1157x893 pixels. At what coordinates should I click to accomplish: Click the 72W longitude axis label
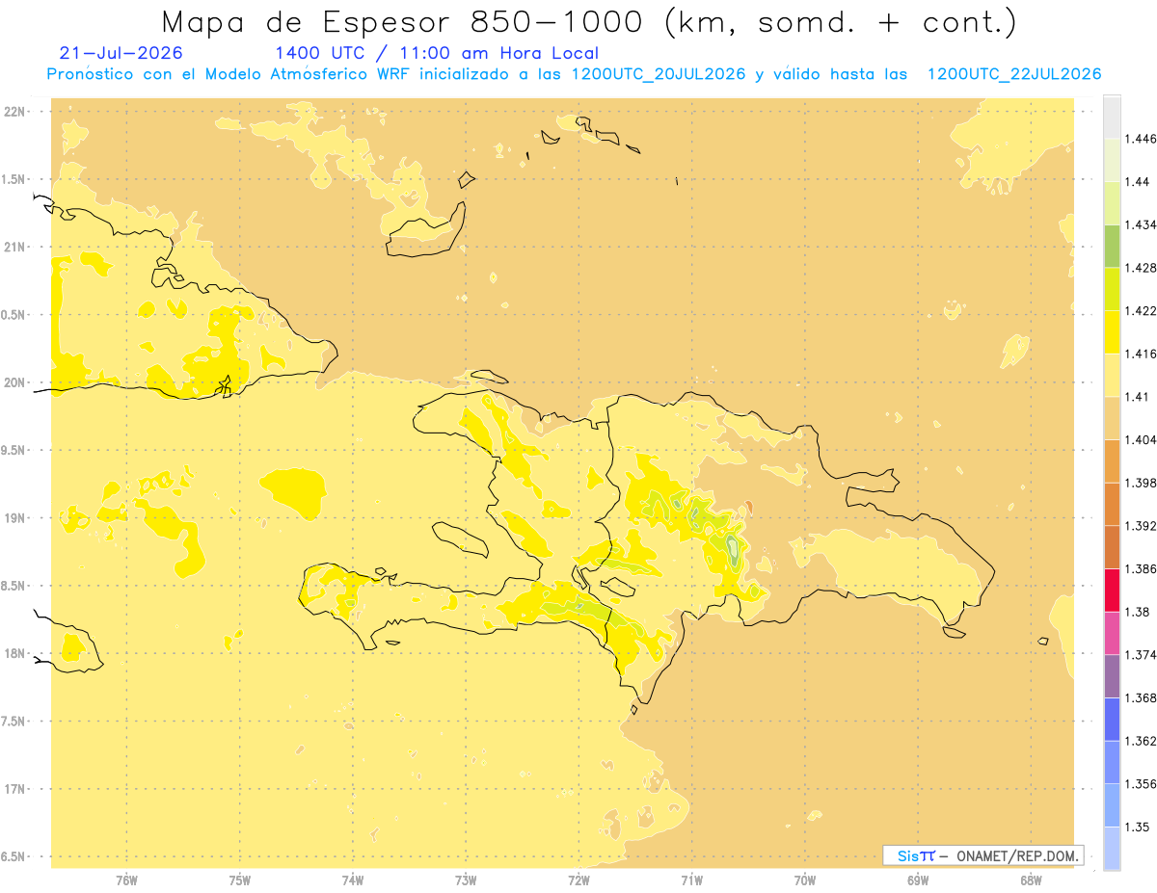[578, 880]
